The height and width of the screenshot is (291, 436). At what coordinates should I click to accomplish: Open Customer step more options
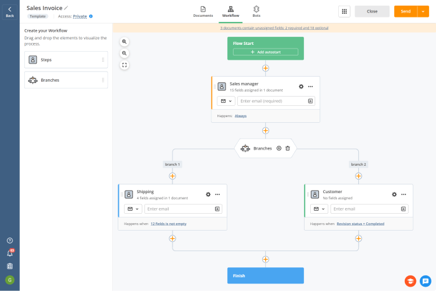coord(404,194)
